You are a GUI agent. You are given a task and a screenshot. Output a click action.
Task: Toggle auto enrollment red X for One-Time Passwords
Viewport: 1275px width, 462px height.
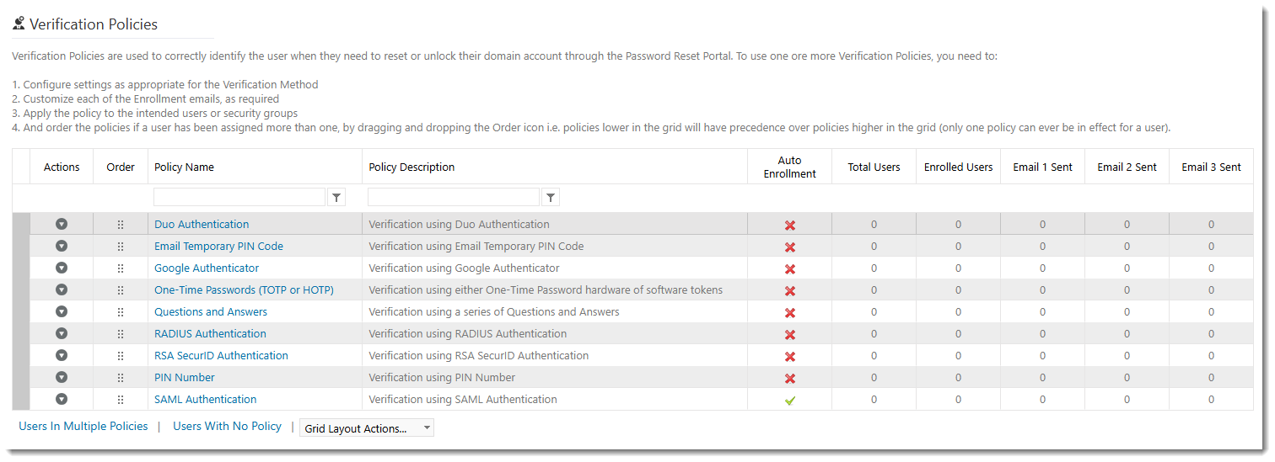pyautogui.click(x=790, y=291)
